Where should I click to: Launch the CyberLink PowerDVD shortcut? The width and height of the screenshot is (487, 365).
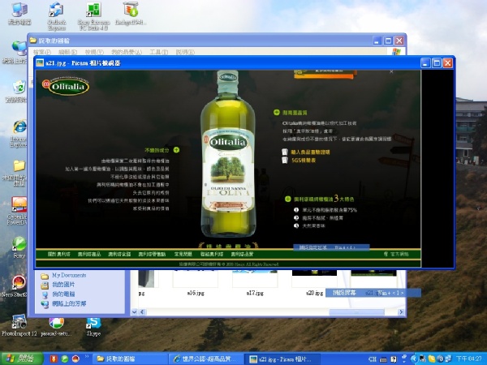tap(18, 210)
